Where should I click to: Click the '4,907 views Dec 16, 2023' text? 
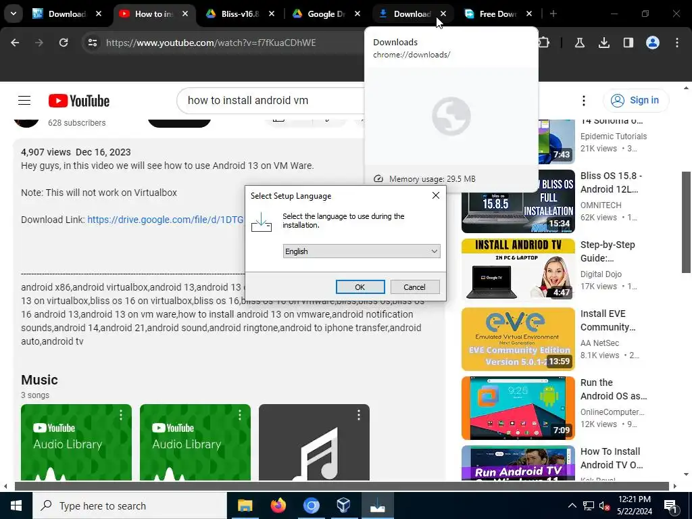click(76, 152)
